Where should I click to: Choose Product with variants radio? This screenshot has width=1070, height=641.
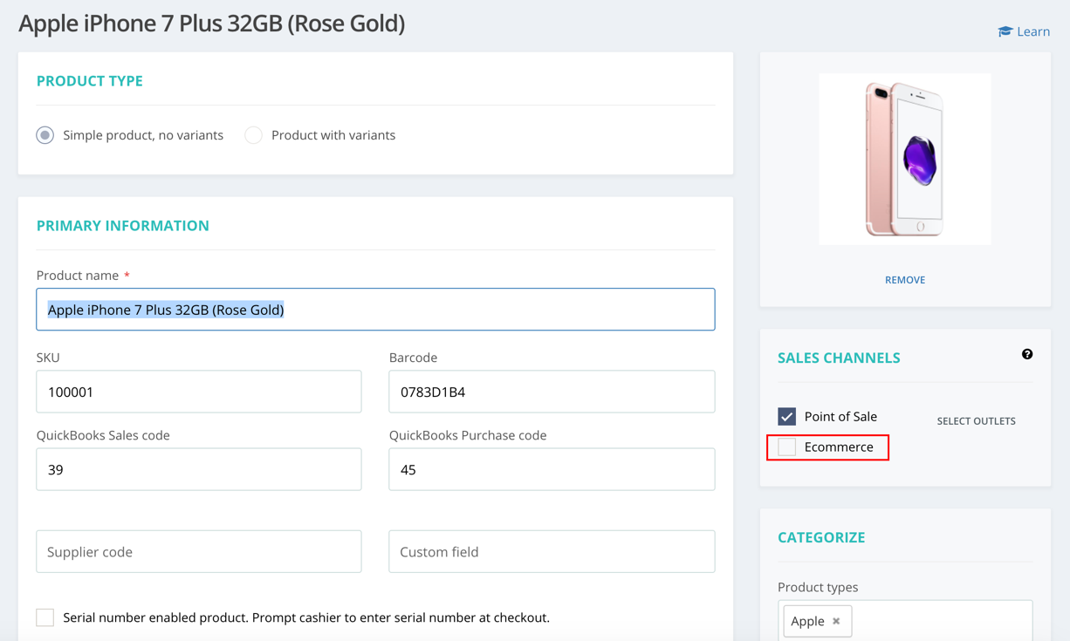click(x=253, y=135)
